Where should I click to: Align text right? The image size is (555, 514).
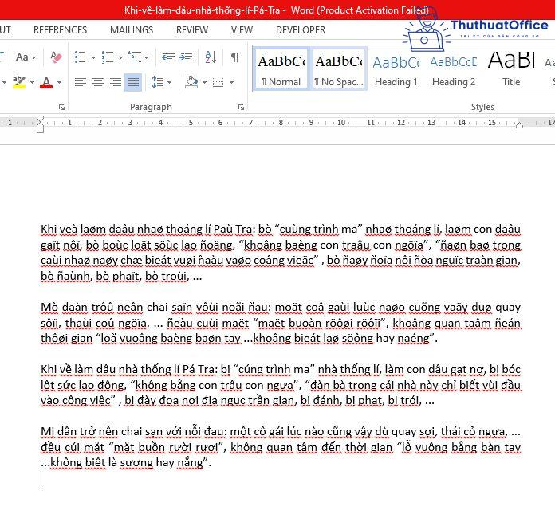click(x=116, y=82)
